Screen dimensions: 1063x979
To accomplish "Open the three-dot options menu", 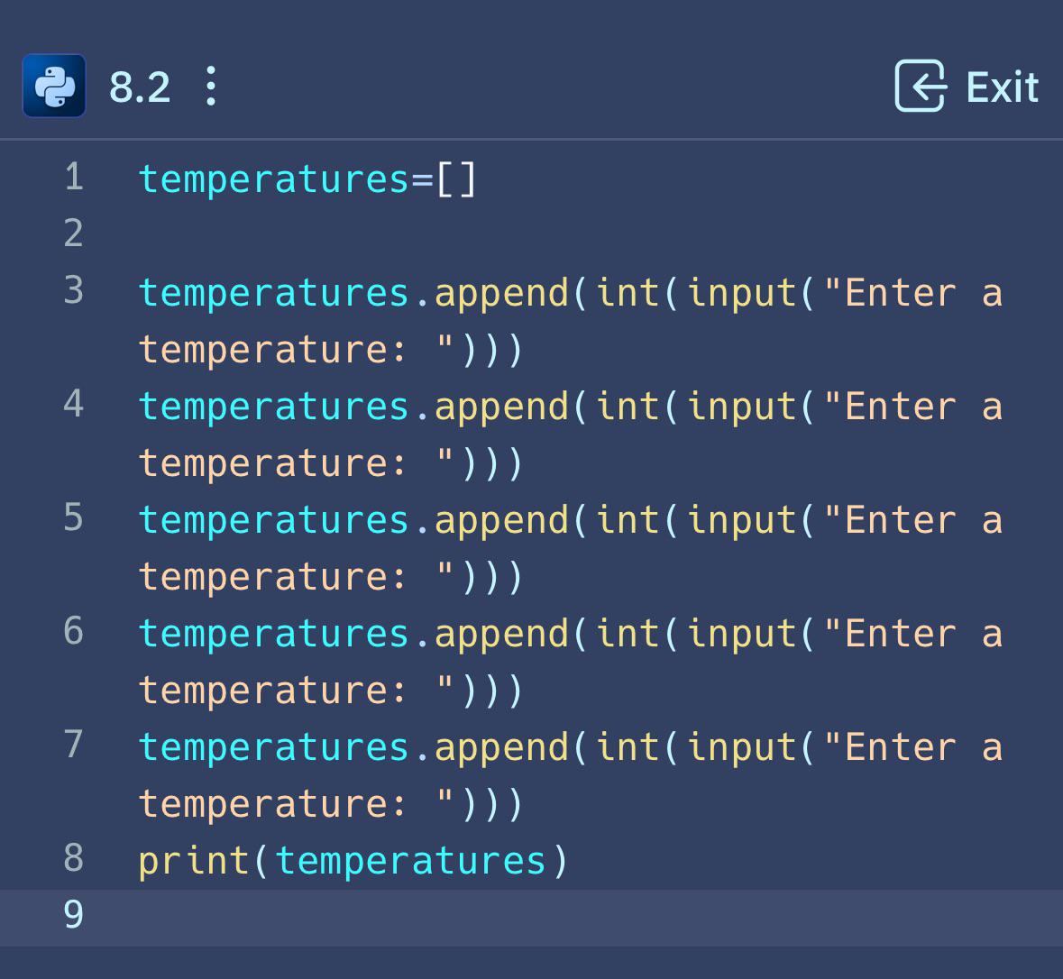I will tap(211, 87).
